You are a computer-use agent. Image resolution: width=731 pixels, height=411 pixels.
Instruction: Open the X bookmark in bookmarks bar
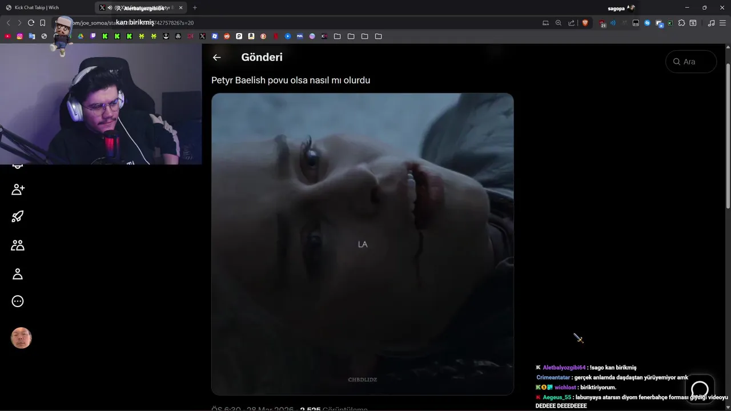[x=202, y=36]
